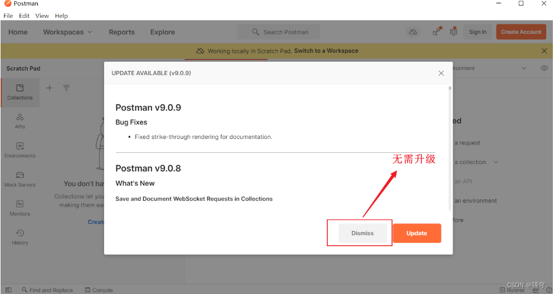Click the filter icon in collections panel
The image size is (554, 294).
66,88
